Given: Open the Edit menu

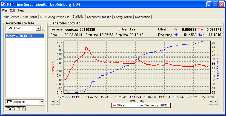Looking at the screenshot, I should [x=12, y=10].
